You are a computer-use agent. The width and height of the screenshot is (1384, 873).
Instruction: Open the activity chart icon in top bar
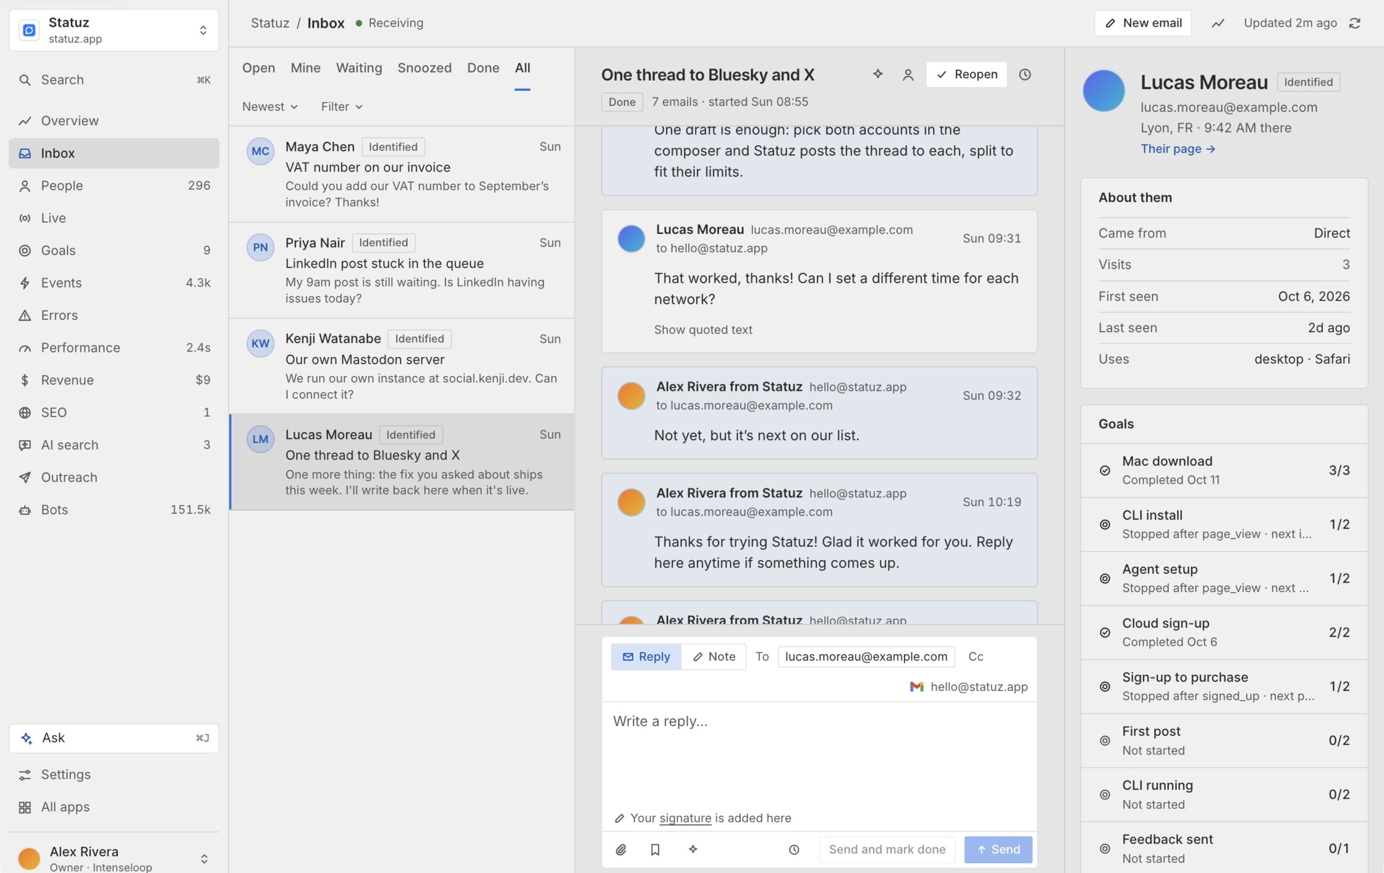[1217, 23]
